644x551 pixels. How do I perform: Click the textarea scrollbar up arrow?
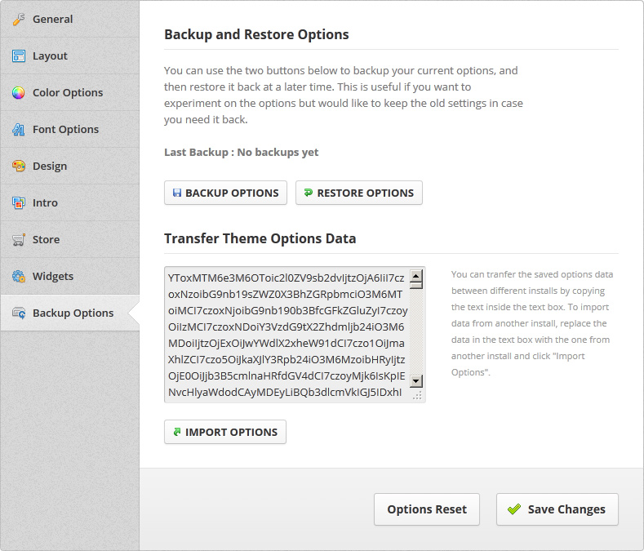416,276
